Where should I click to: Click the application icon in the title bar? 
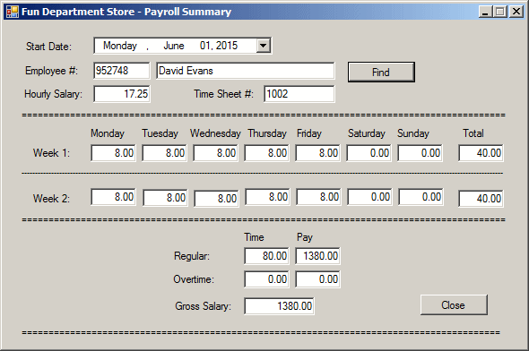pyautogui.click(x=13, y=12)
